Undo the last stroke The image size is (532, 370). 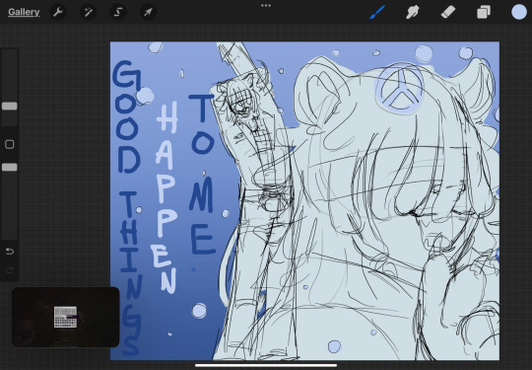[x=10, y=251]
